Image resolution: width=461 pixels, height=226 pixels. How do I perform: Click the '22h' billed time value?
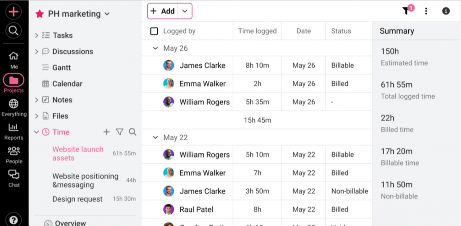[x=388, y=118]
